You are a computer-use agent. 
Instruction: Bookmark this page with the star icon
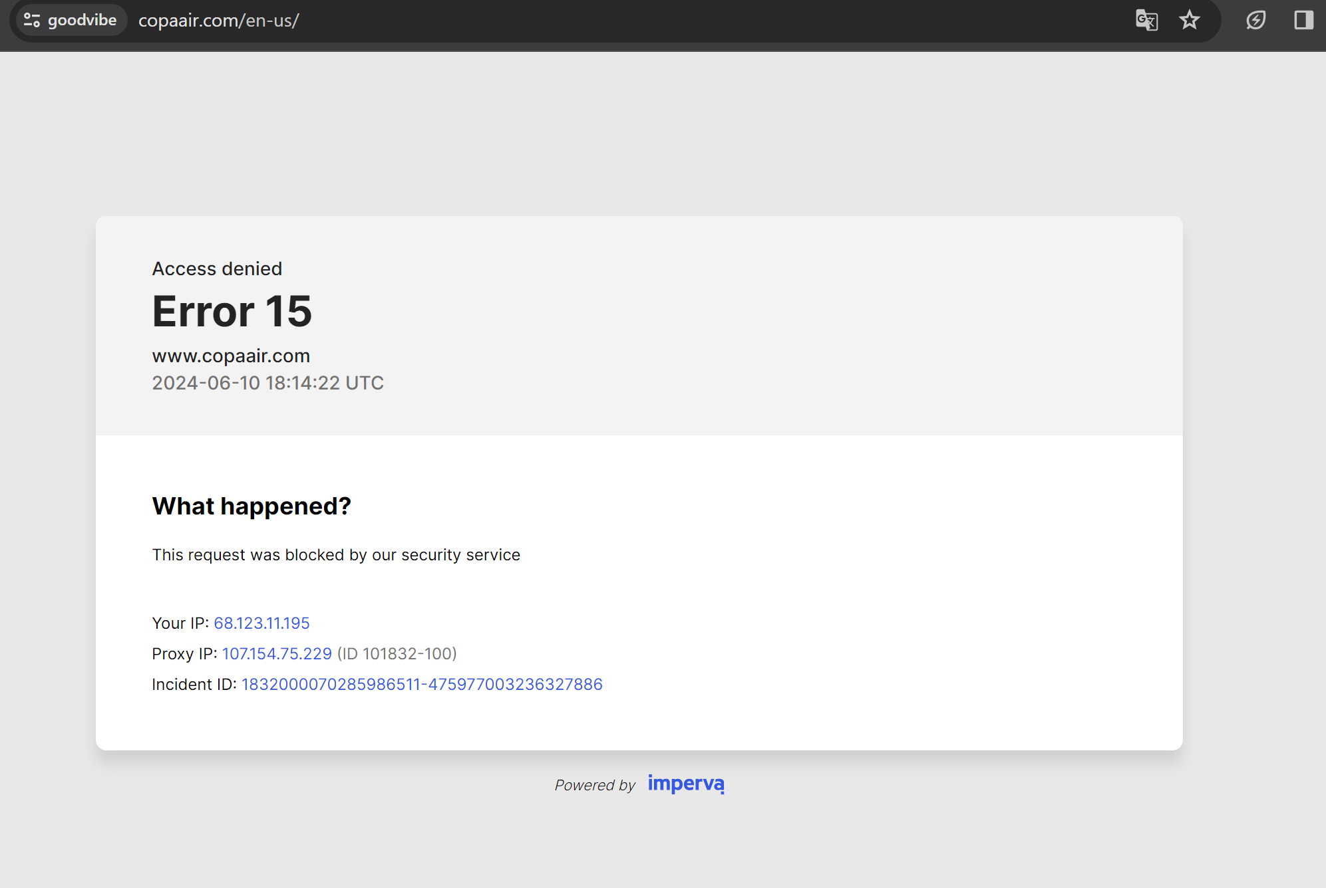point(1190,20)
